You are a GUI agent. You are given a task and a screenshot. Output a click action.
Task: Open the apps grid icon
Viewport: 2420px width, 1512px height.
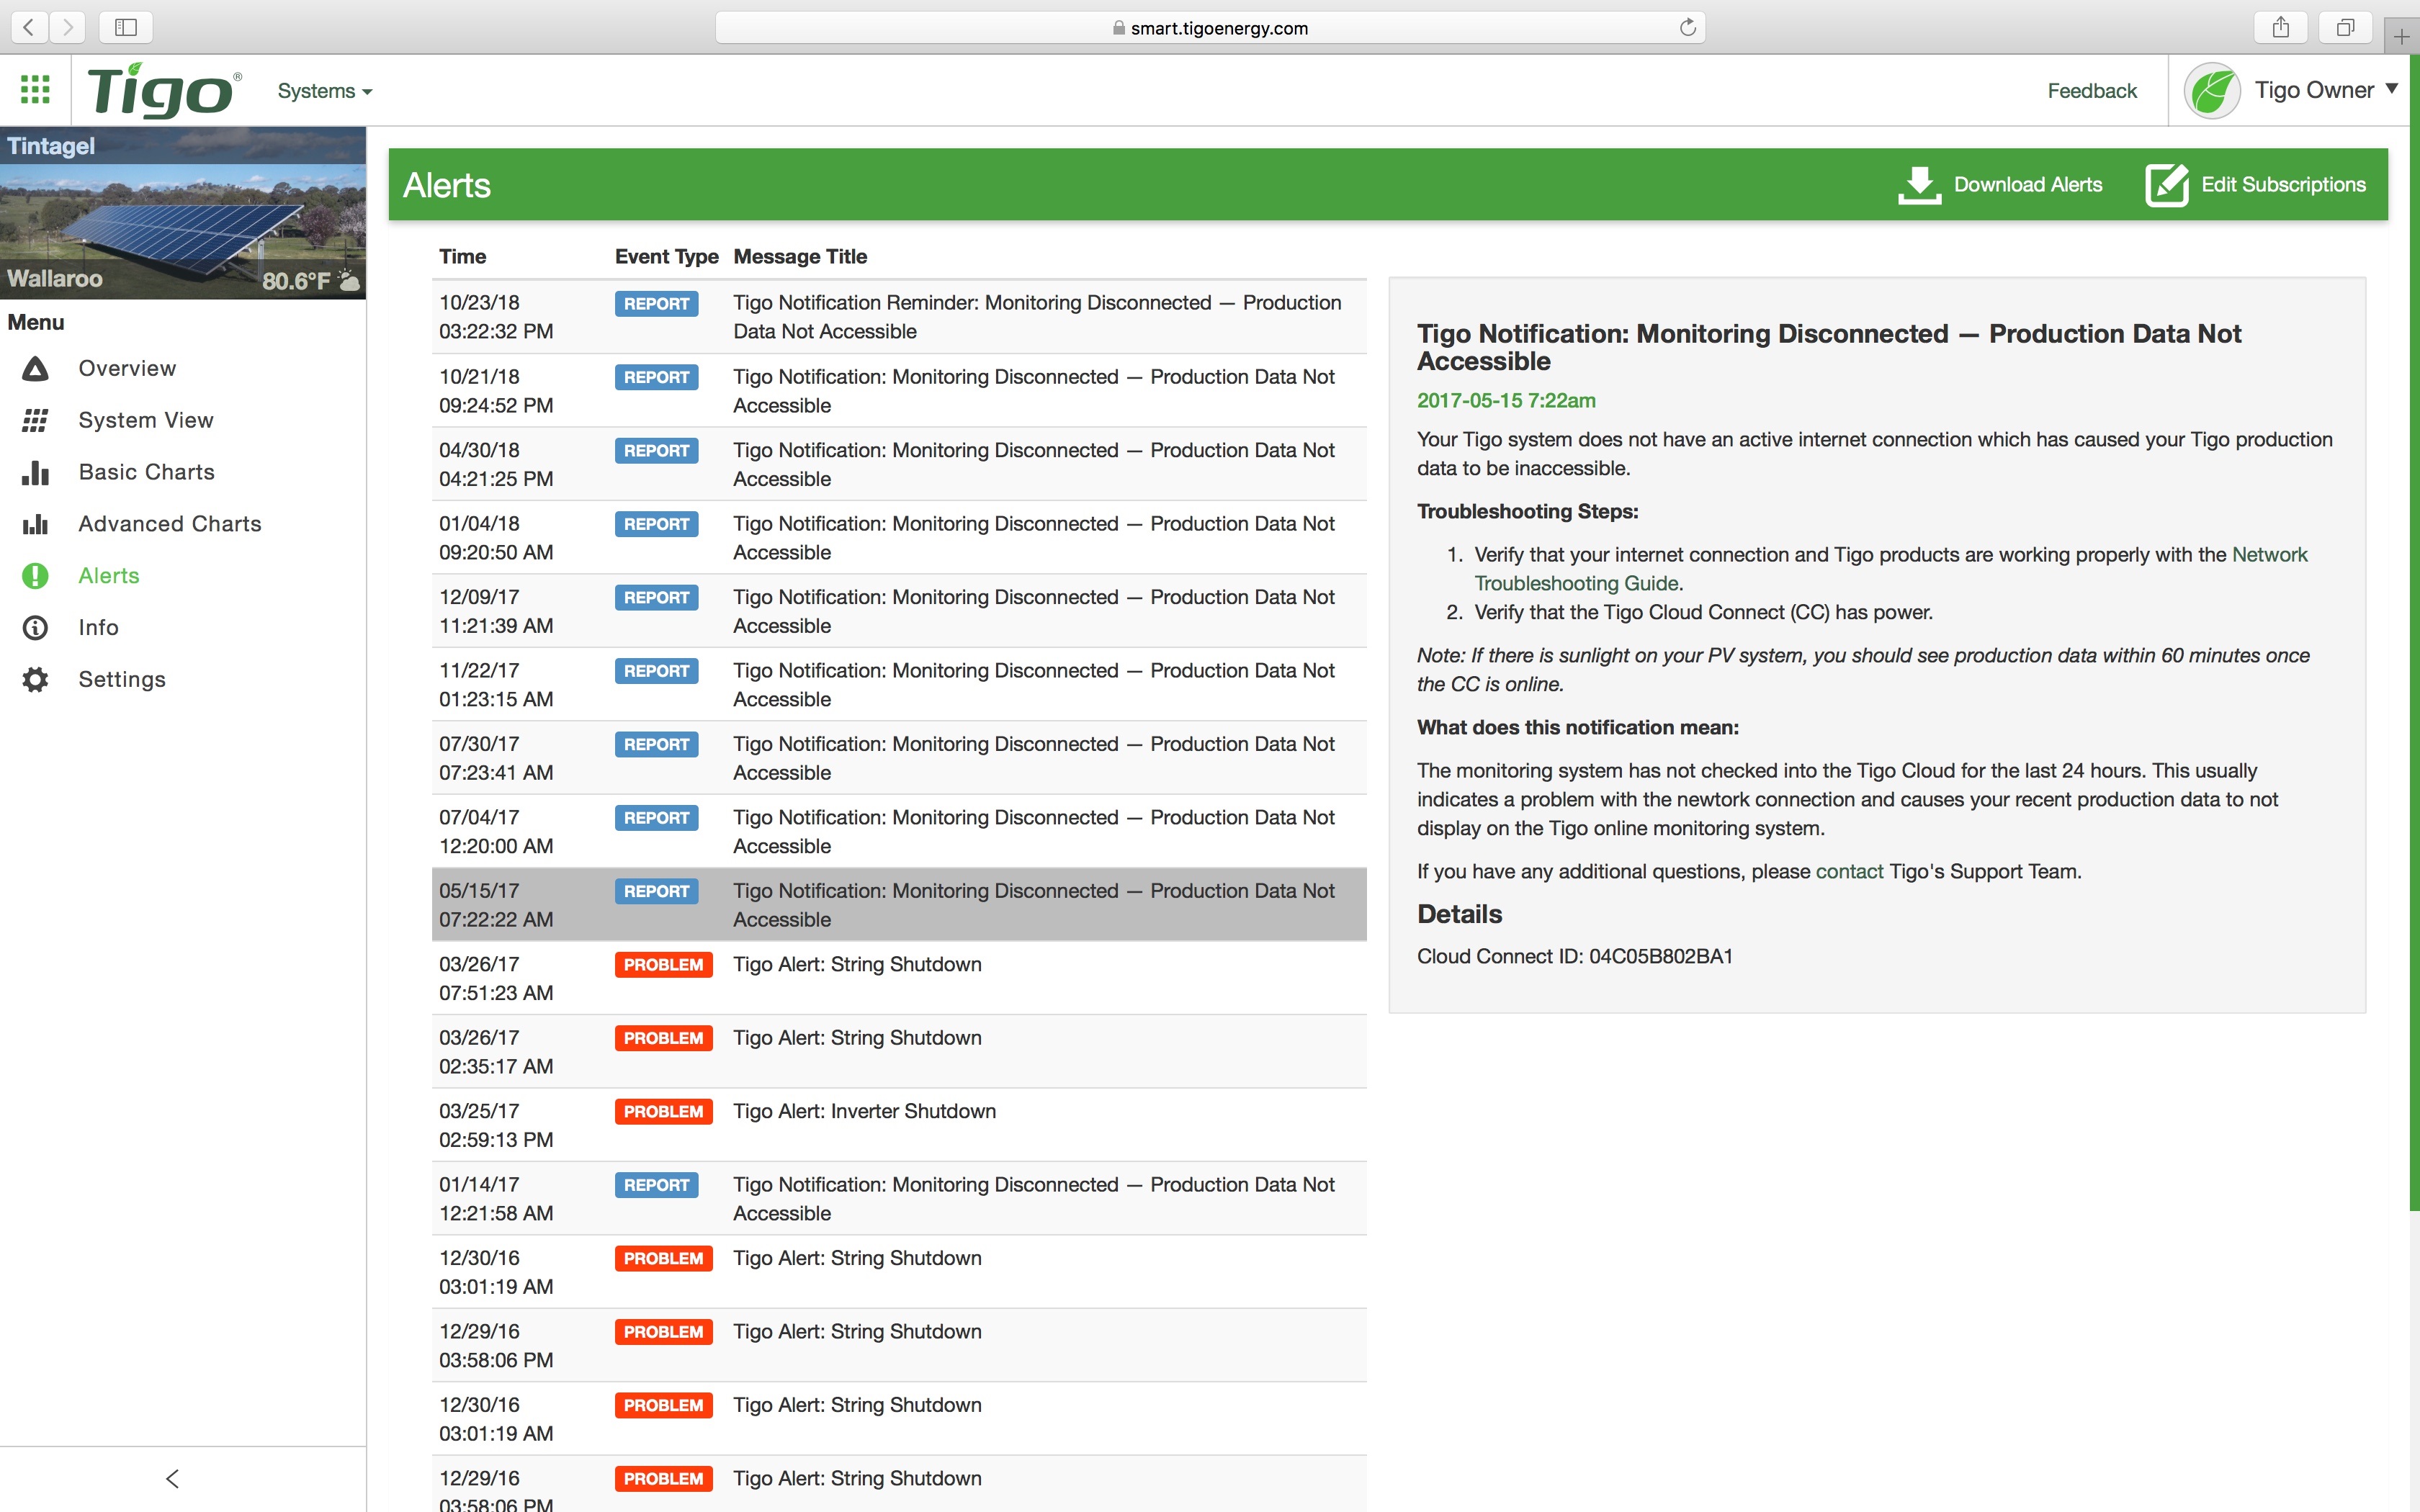coord(35,90)
